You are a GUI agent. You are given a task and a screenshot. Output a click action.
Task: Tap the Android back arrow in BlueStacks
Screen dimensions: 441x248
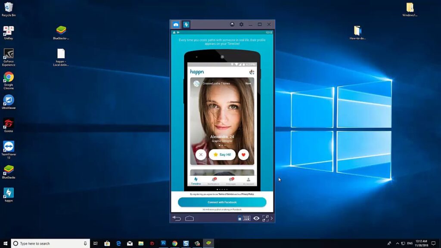(x=177, y=218)
